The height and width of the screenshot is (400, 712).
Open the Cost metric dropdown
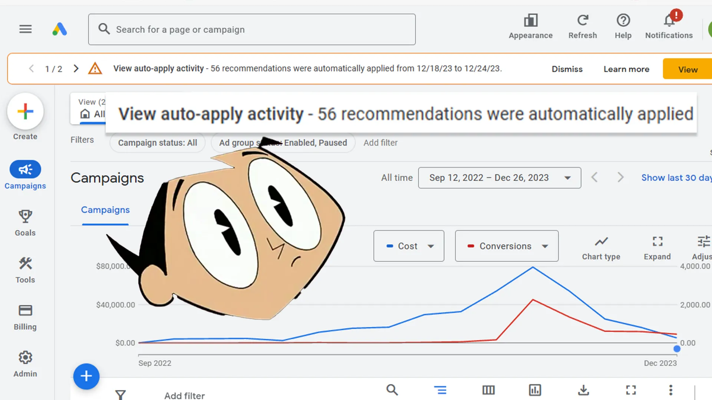click(x=409, y=246)
